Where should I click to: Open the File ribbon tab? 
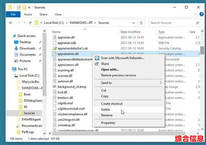(x=13, y=15)
